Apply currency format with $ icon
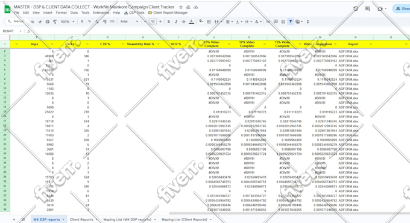 click(x=82, y=22)
